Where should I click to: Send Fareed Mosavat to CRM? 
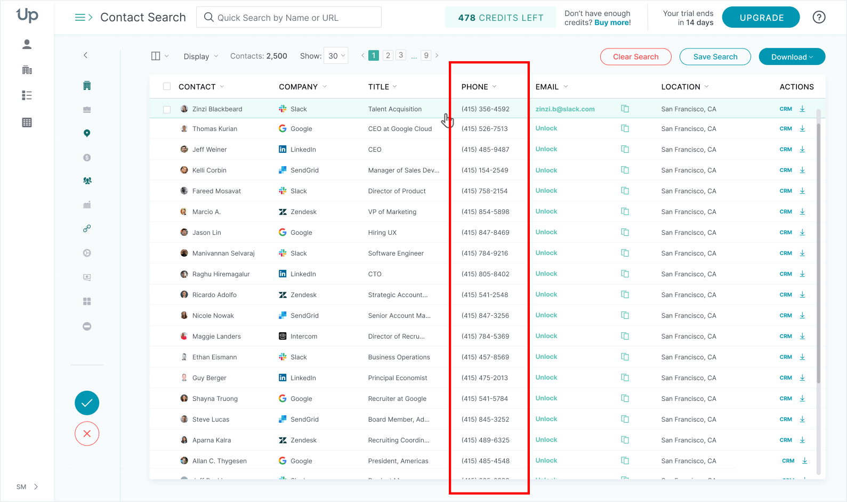786,191
